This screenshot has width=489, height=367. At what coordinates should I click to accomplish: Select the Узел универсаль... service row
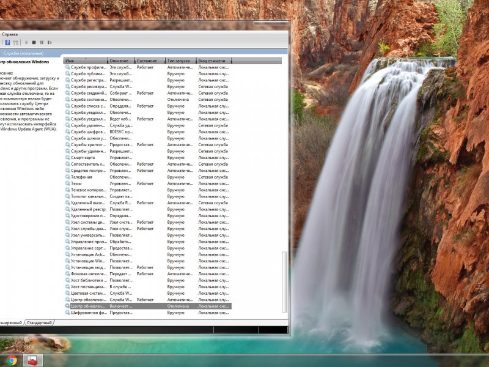pyautogui.click(x=148, y=235)
